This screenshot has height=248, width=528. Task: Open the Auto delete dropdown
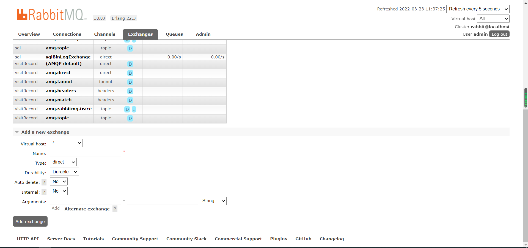pyautogui.click(x=59, y=181)
